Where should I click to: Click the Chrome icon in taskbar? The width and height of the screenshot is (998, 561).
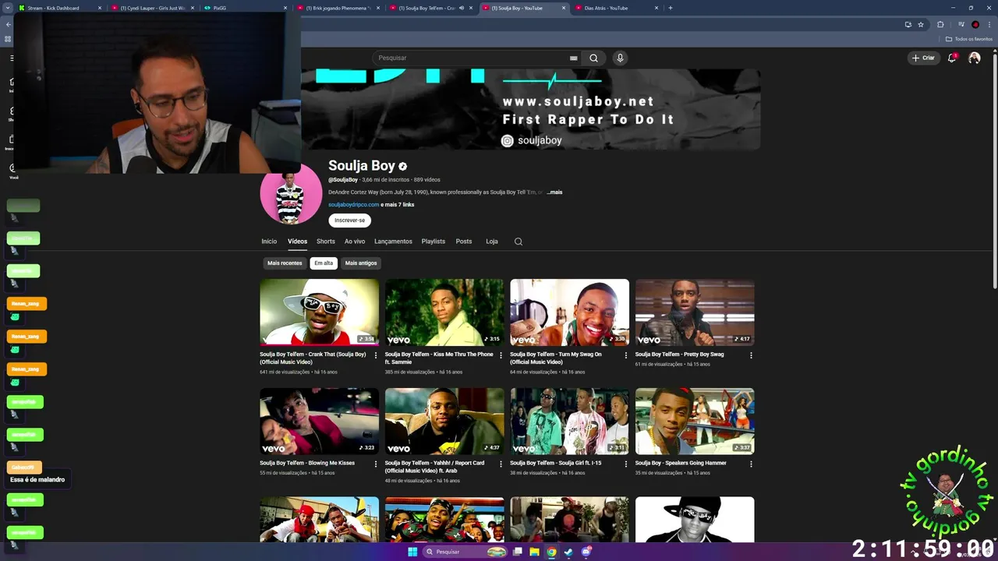pyautogui.click(x=551, y=552)
